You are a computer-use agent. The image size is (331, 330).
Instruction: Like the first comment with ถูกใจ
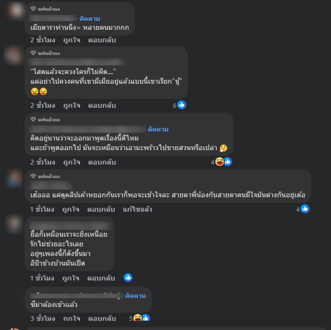coord(72,40)
